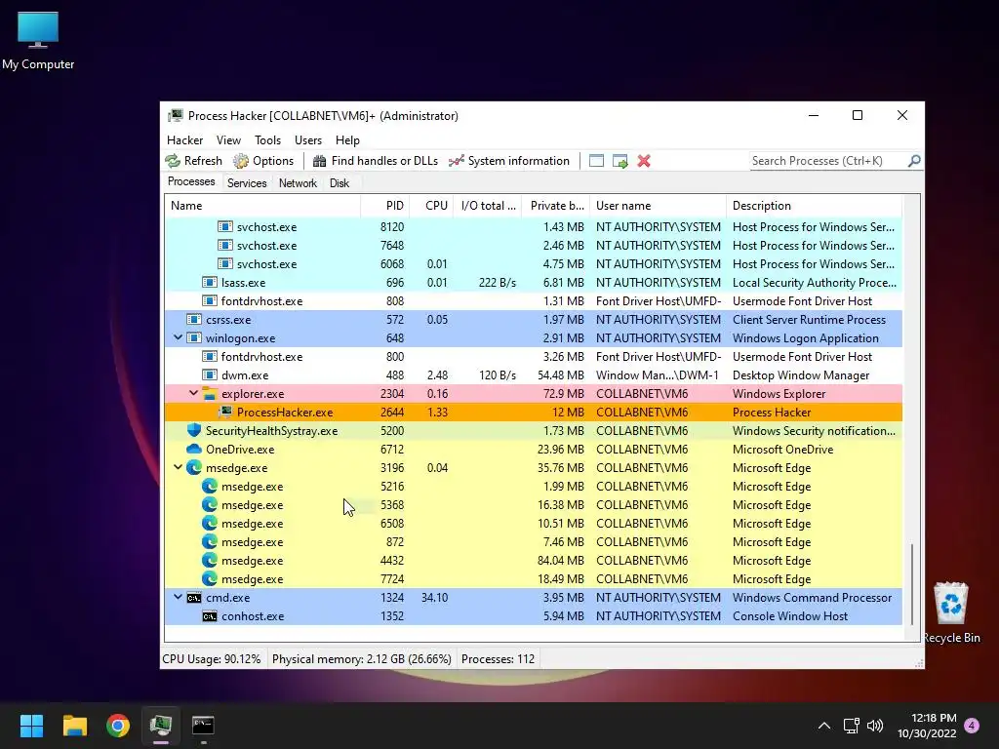Sort by the PID column header
Screen dimensions: 999x749
(384, 206)
